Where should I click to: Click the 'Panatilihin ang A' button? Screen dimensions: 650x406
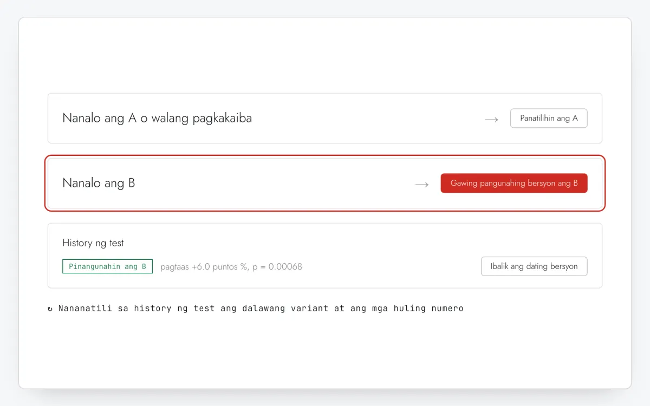pos(549,118)
